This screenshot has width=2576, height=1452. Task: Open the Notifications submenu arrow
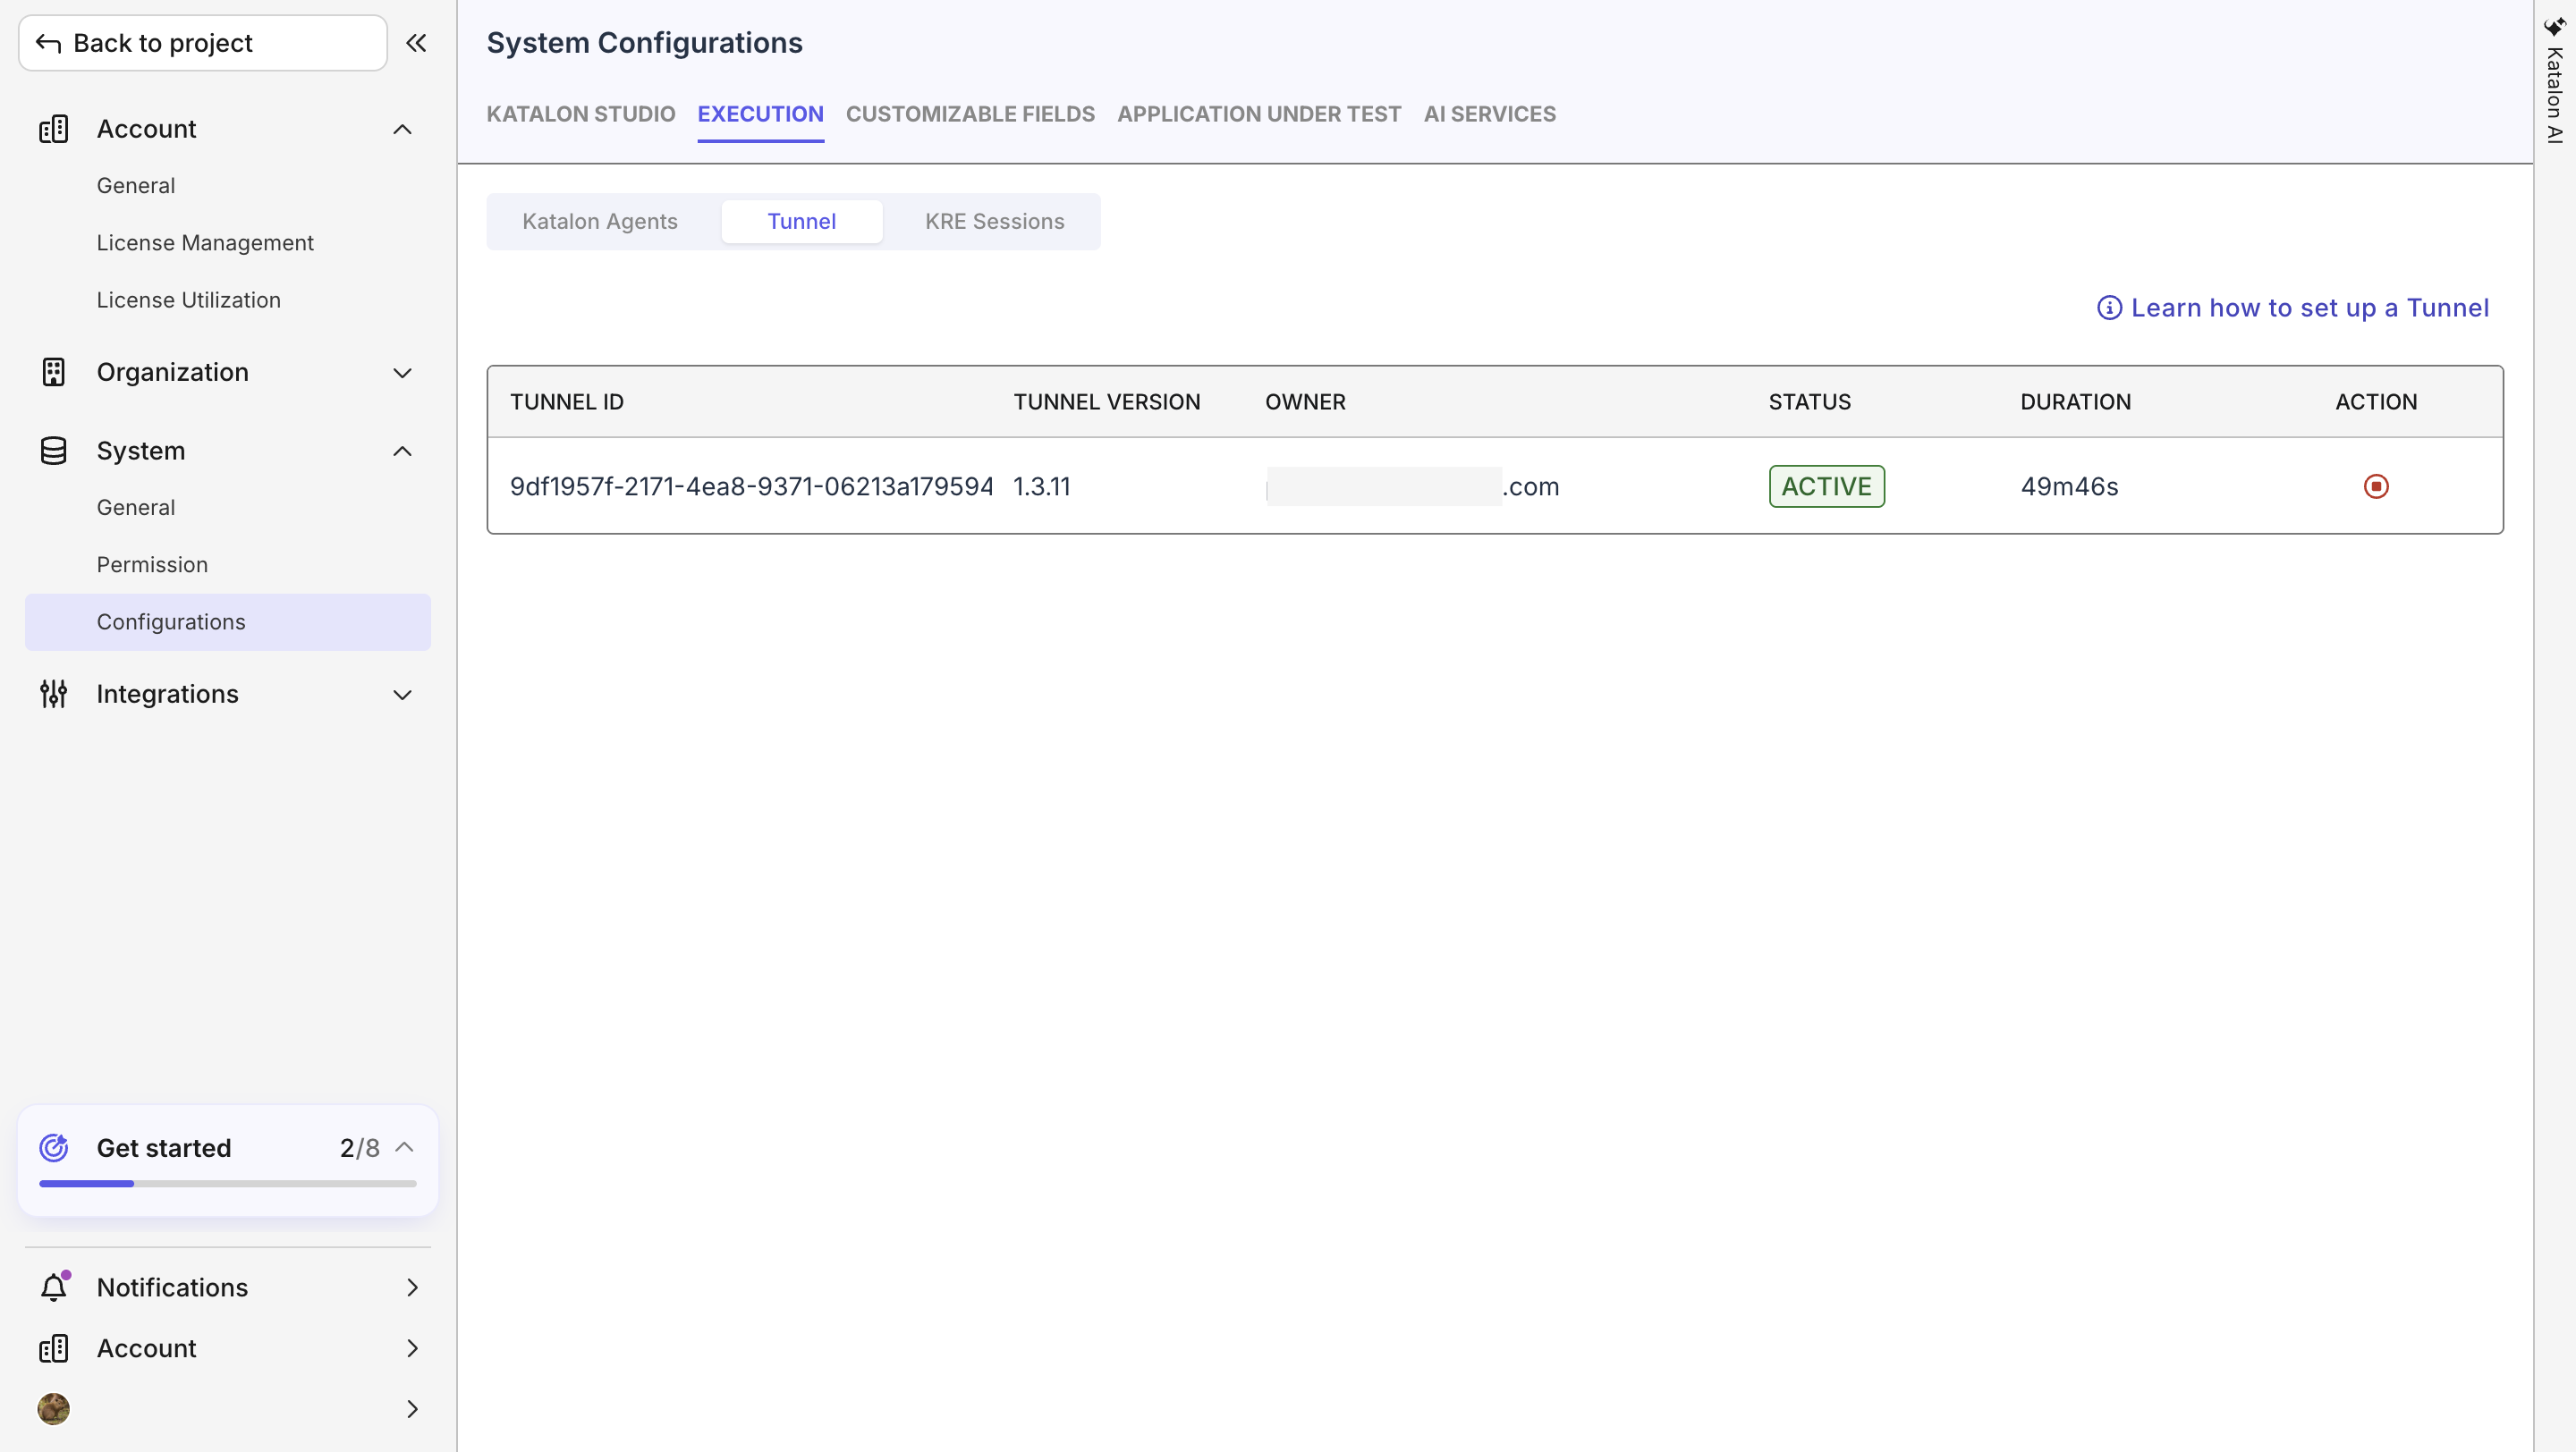pos(412,1288)
